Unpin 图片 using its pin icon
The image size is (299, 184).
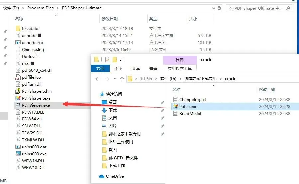163,126
